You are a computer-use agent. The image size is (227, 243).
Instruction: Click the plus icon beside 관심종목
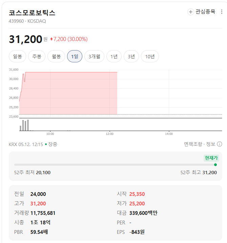pos(191,12)
